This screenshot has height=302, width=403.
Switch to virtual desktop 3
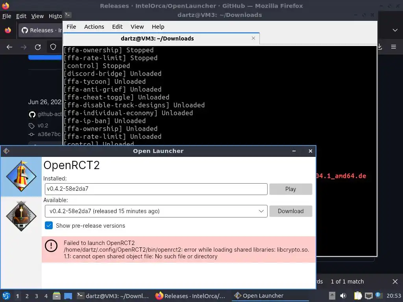36,296
